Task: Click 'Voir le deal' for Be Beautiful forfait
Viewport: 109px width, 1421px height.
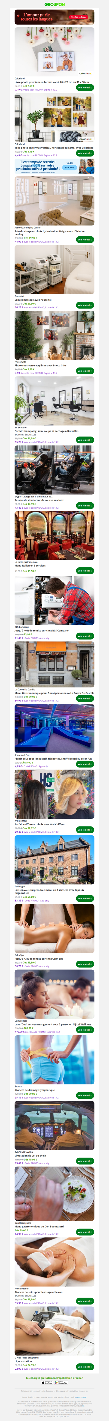Action: point(85,440)
